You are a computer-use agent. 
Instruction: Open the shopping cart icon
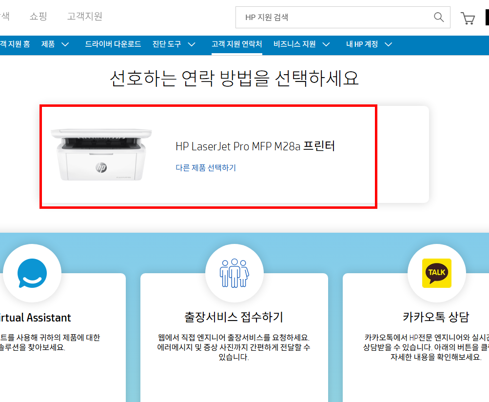(468, 18)
